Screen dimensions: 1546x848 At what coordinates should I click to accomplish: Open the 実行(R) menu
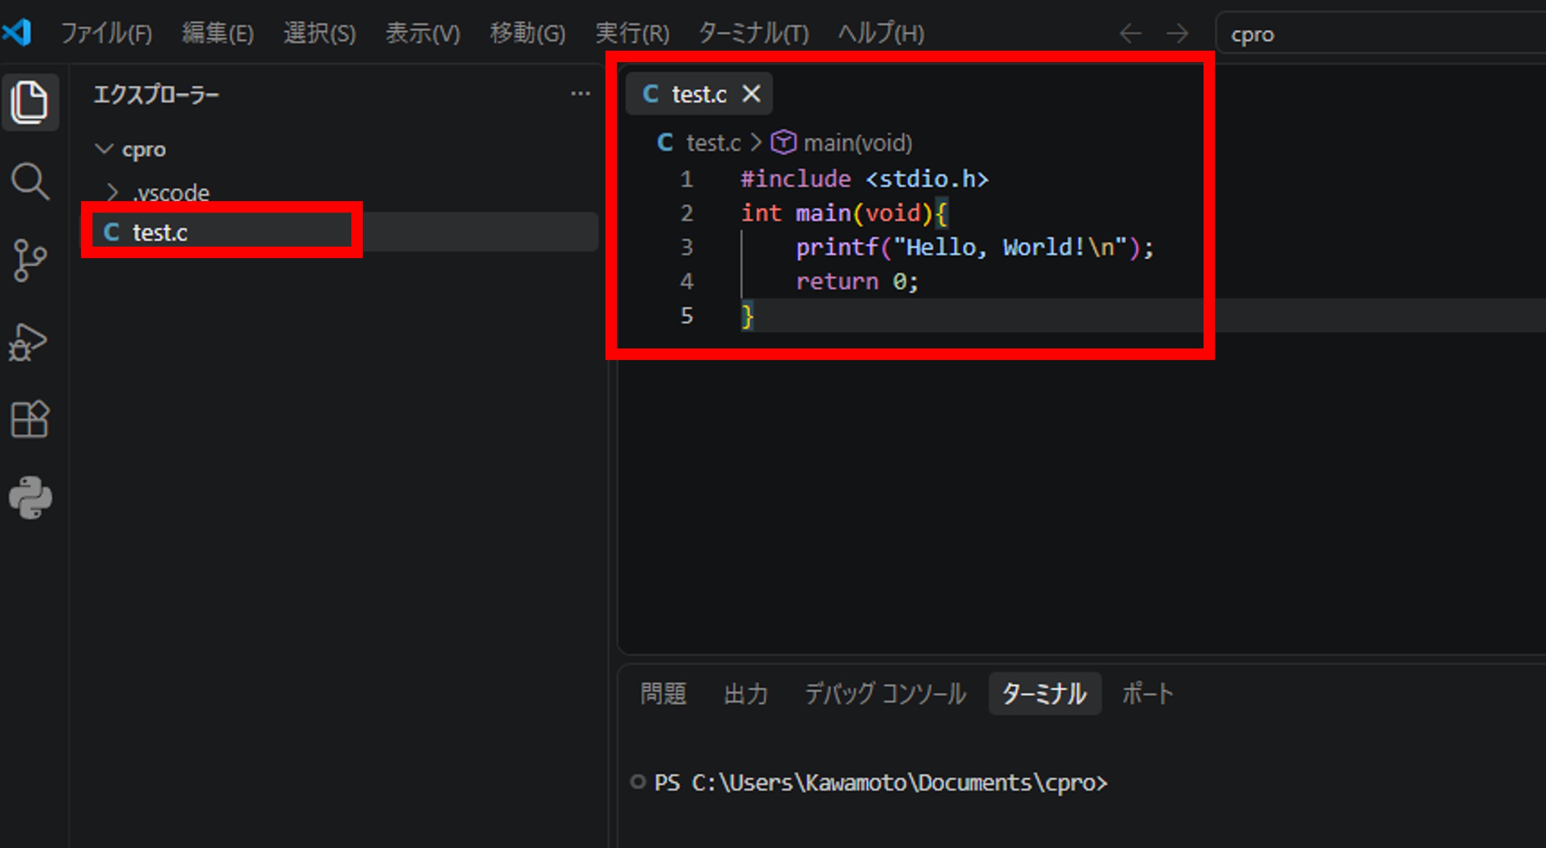[x=632, y=33]
